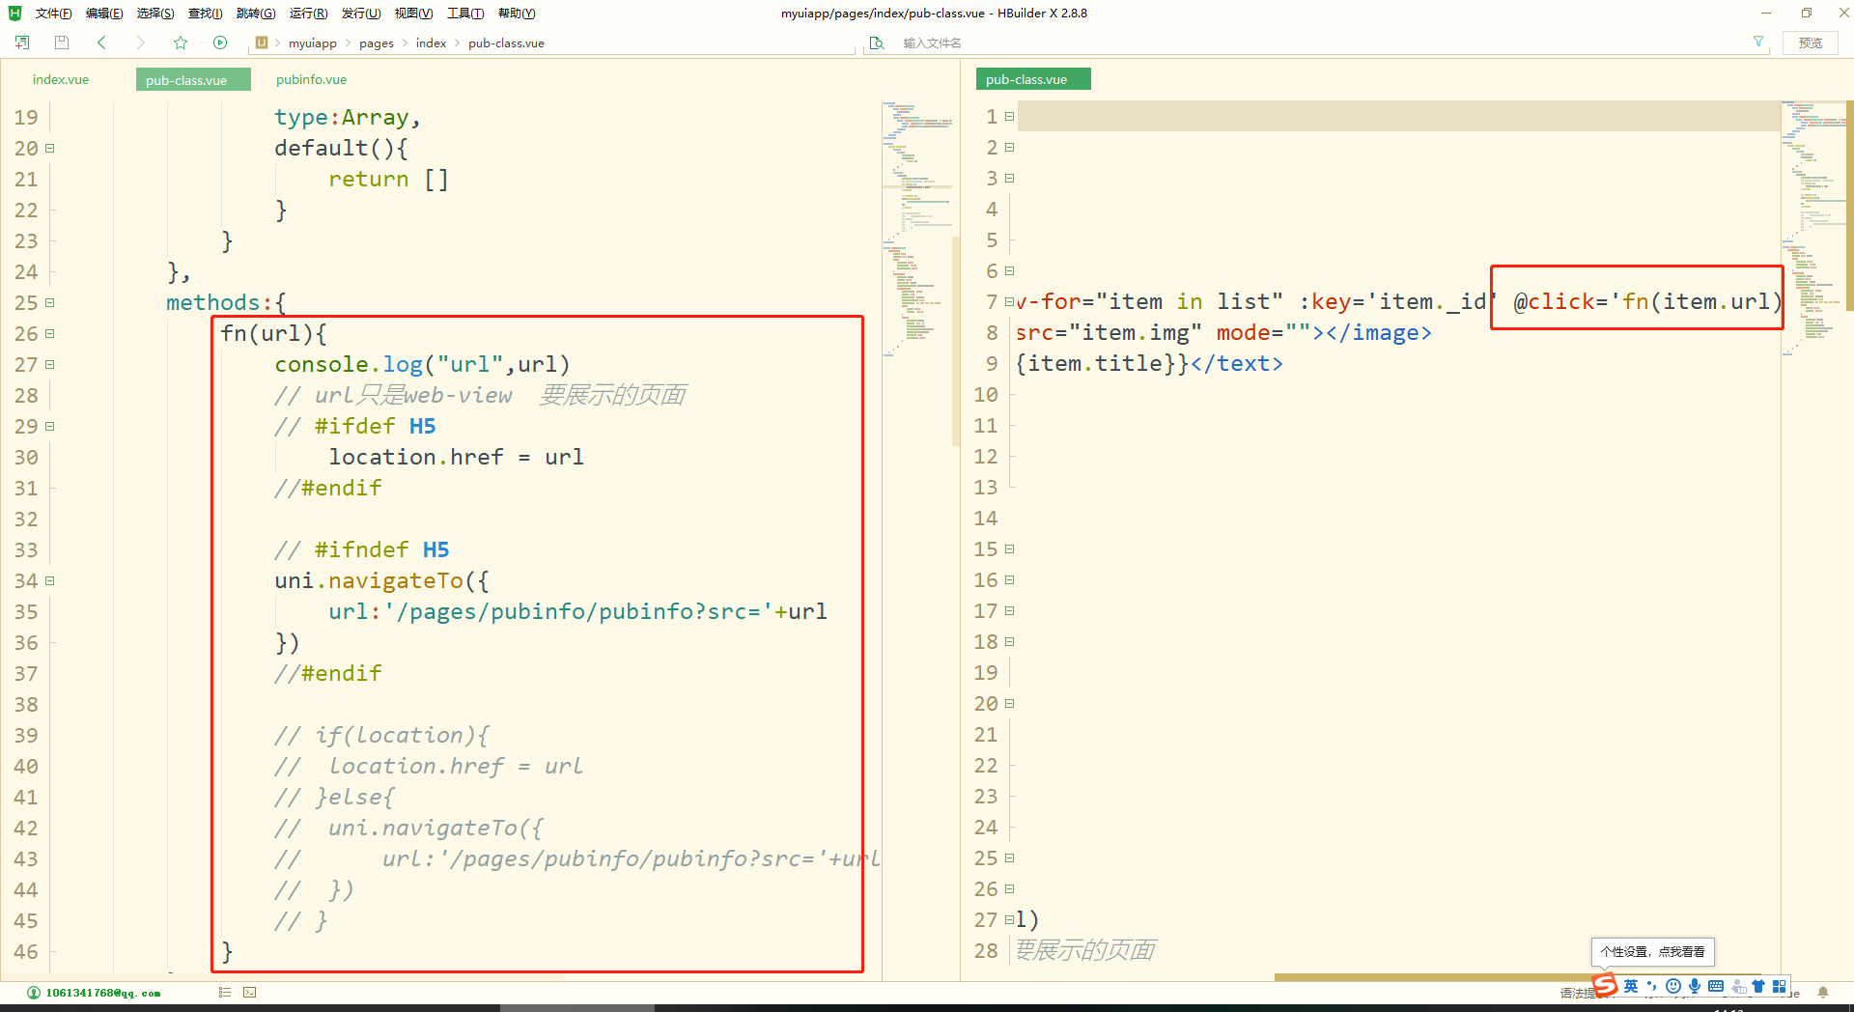This screenshot has width=1854, height=1012.
Task: Open the 工具(T) menu
Action: point(465,14)
